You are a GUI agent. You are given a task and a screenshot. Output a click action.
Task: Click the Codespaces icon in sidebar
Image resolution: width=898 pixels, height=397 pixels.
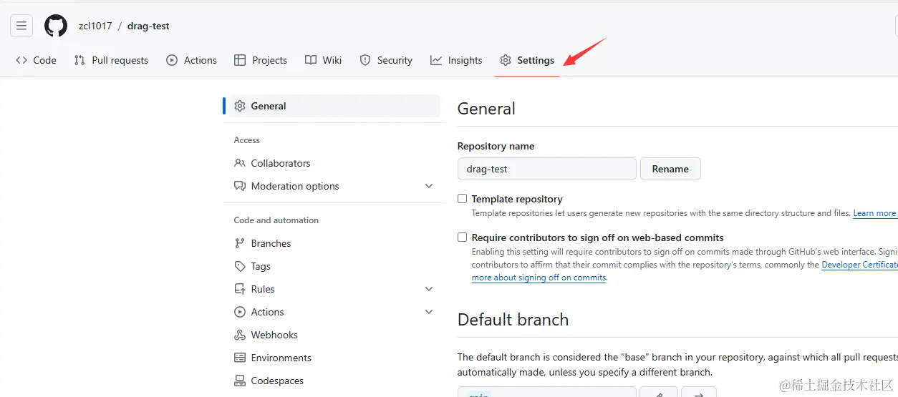point(240,381)
